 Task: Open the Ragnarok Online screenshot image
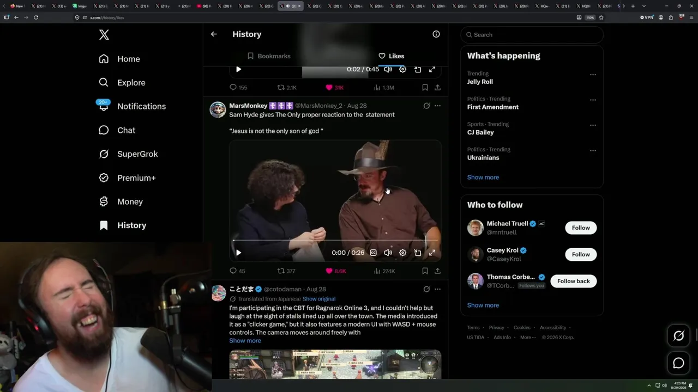click(x=335, y=364)
